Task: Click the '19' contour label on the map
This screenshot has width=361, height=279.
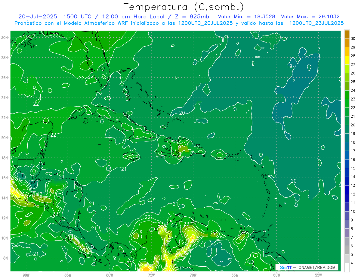Action: pos(289,66)
